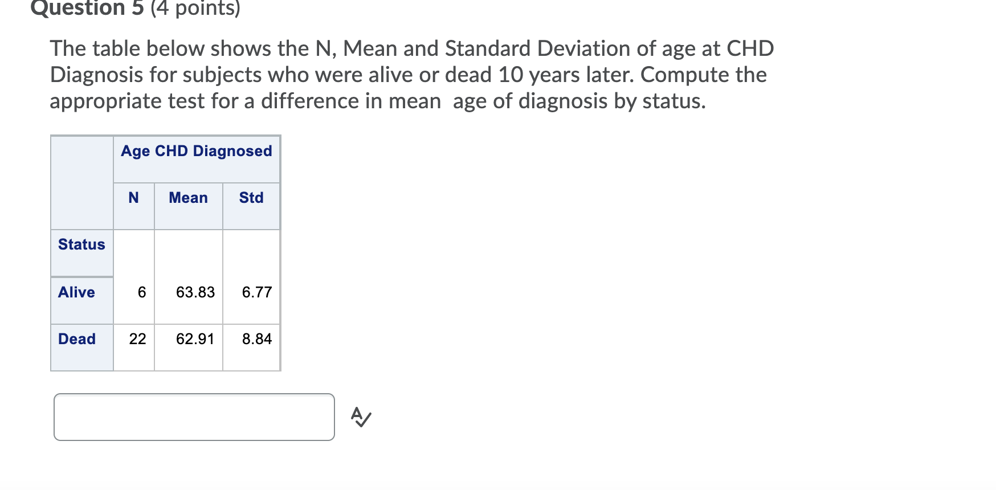Click the '(4 points)' label
Screen dimensions: 996x490
(x=195, y=8)
